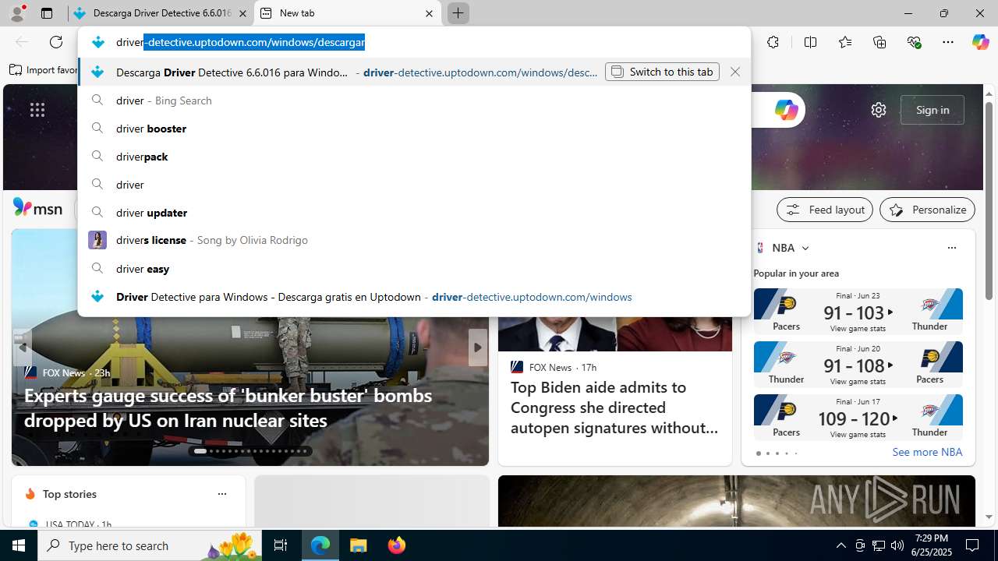Select 'driver booster' suggestion

point(414,129)
